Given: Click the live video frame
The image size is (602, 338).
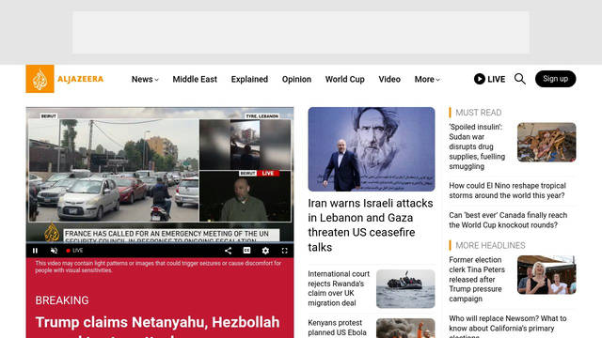Looking at the screenshot, I should click(x=160, y=175).
